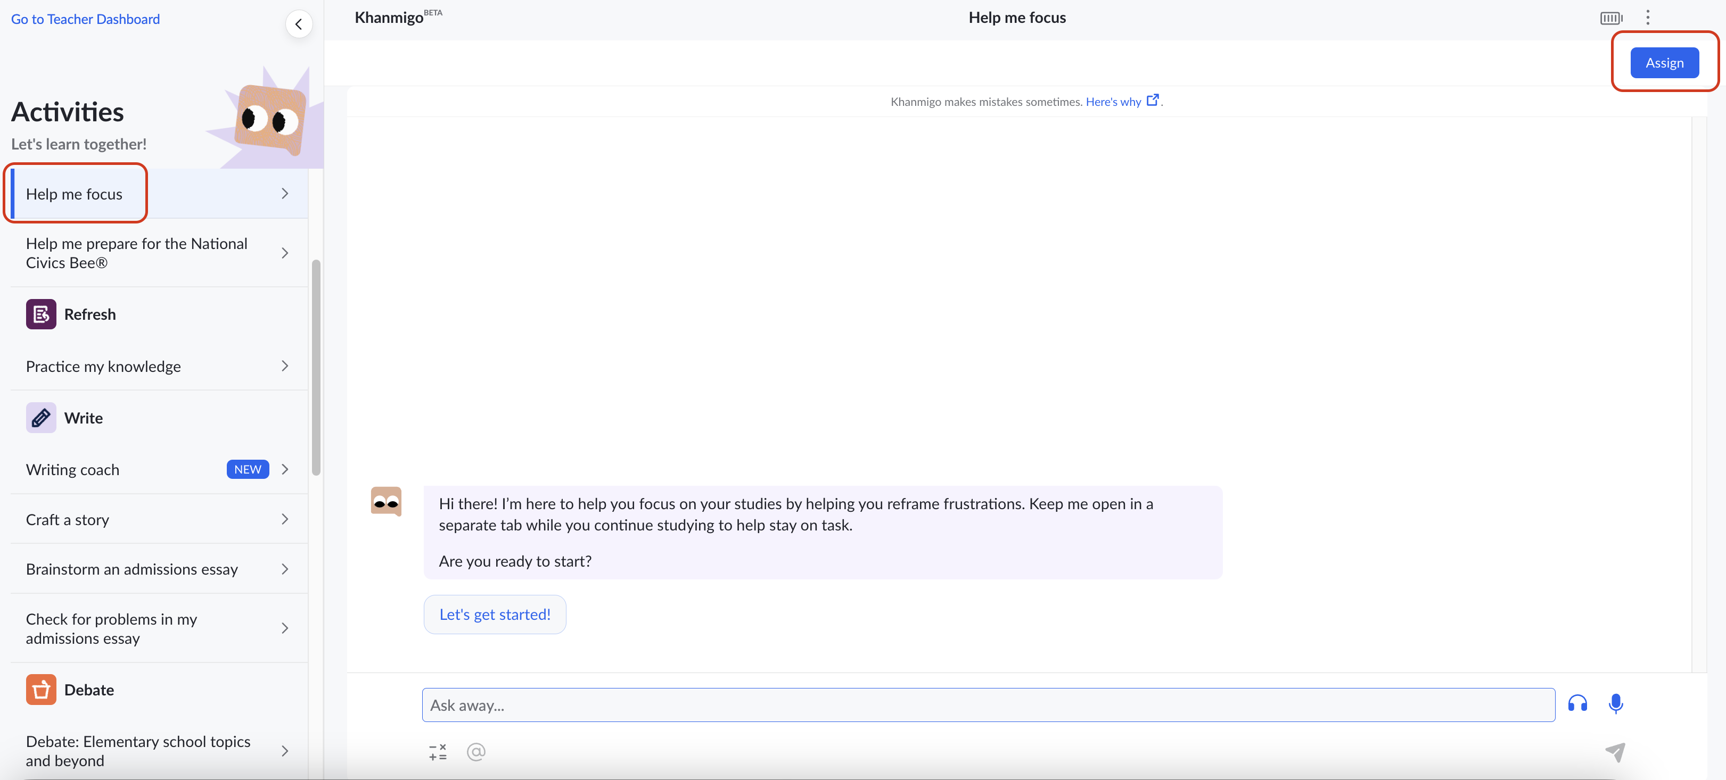
Task: Select the Help me focus activity
Action: click(x=160, y=194)
